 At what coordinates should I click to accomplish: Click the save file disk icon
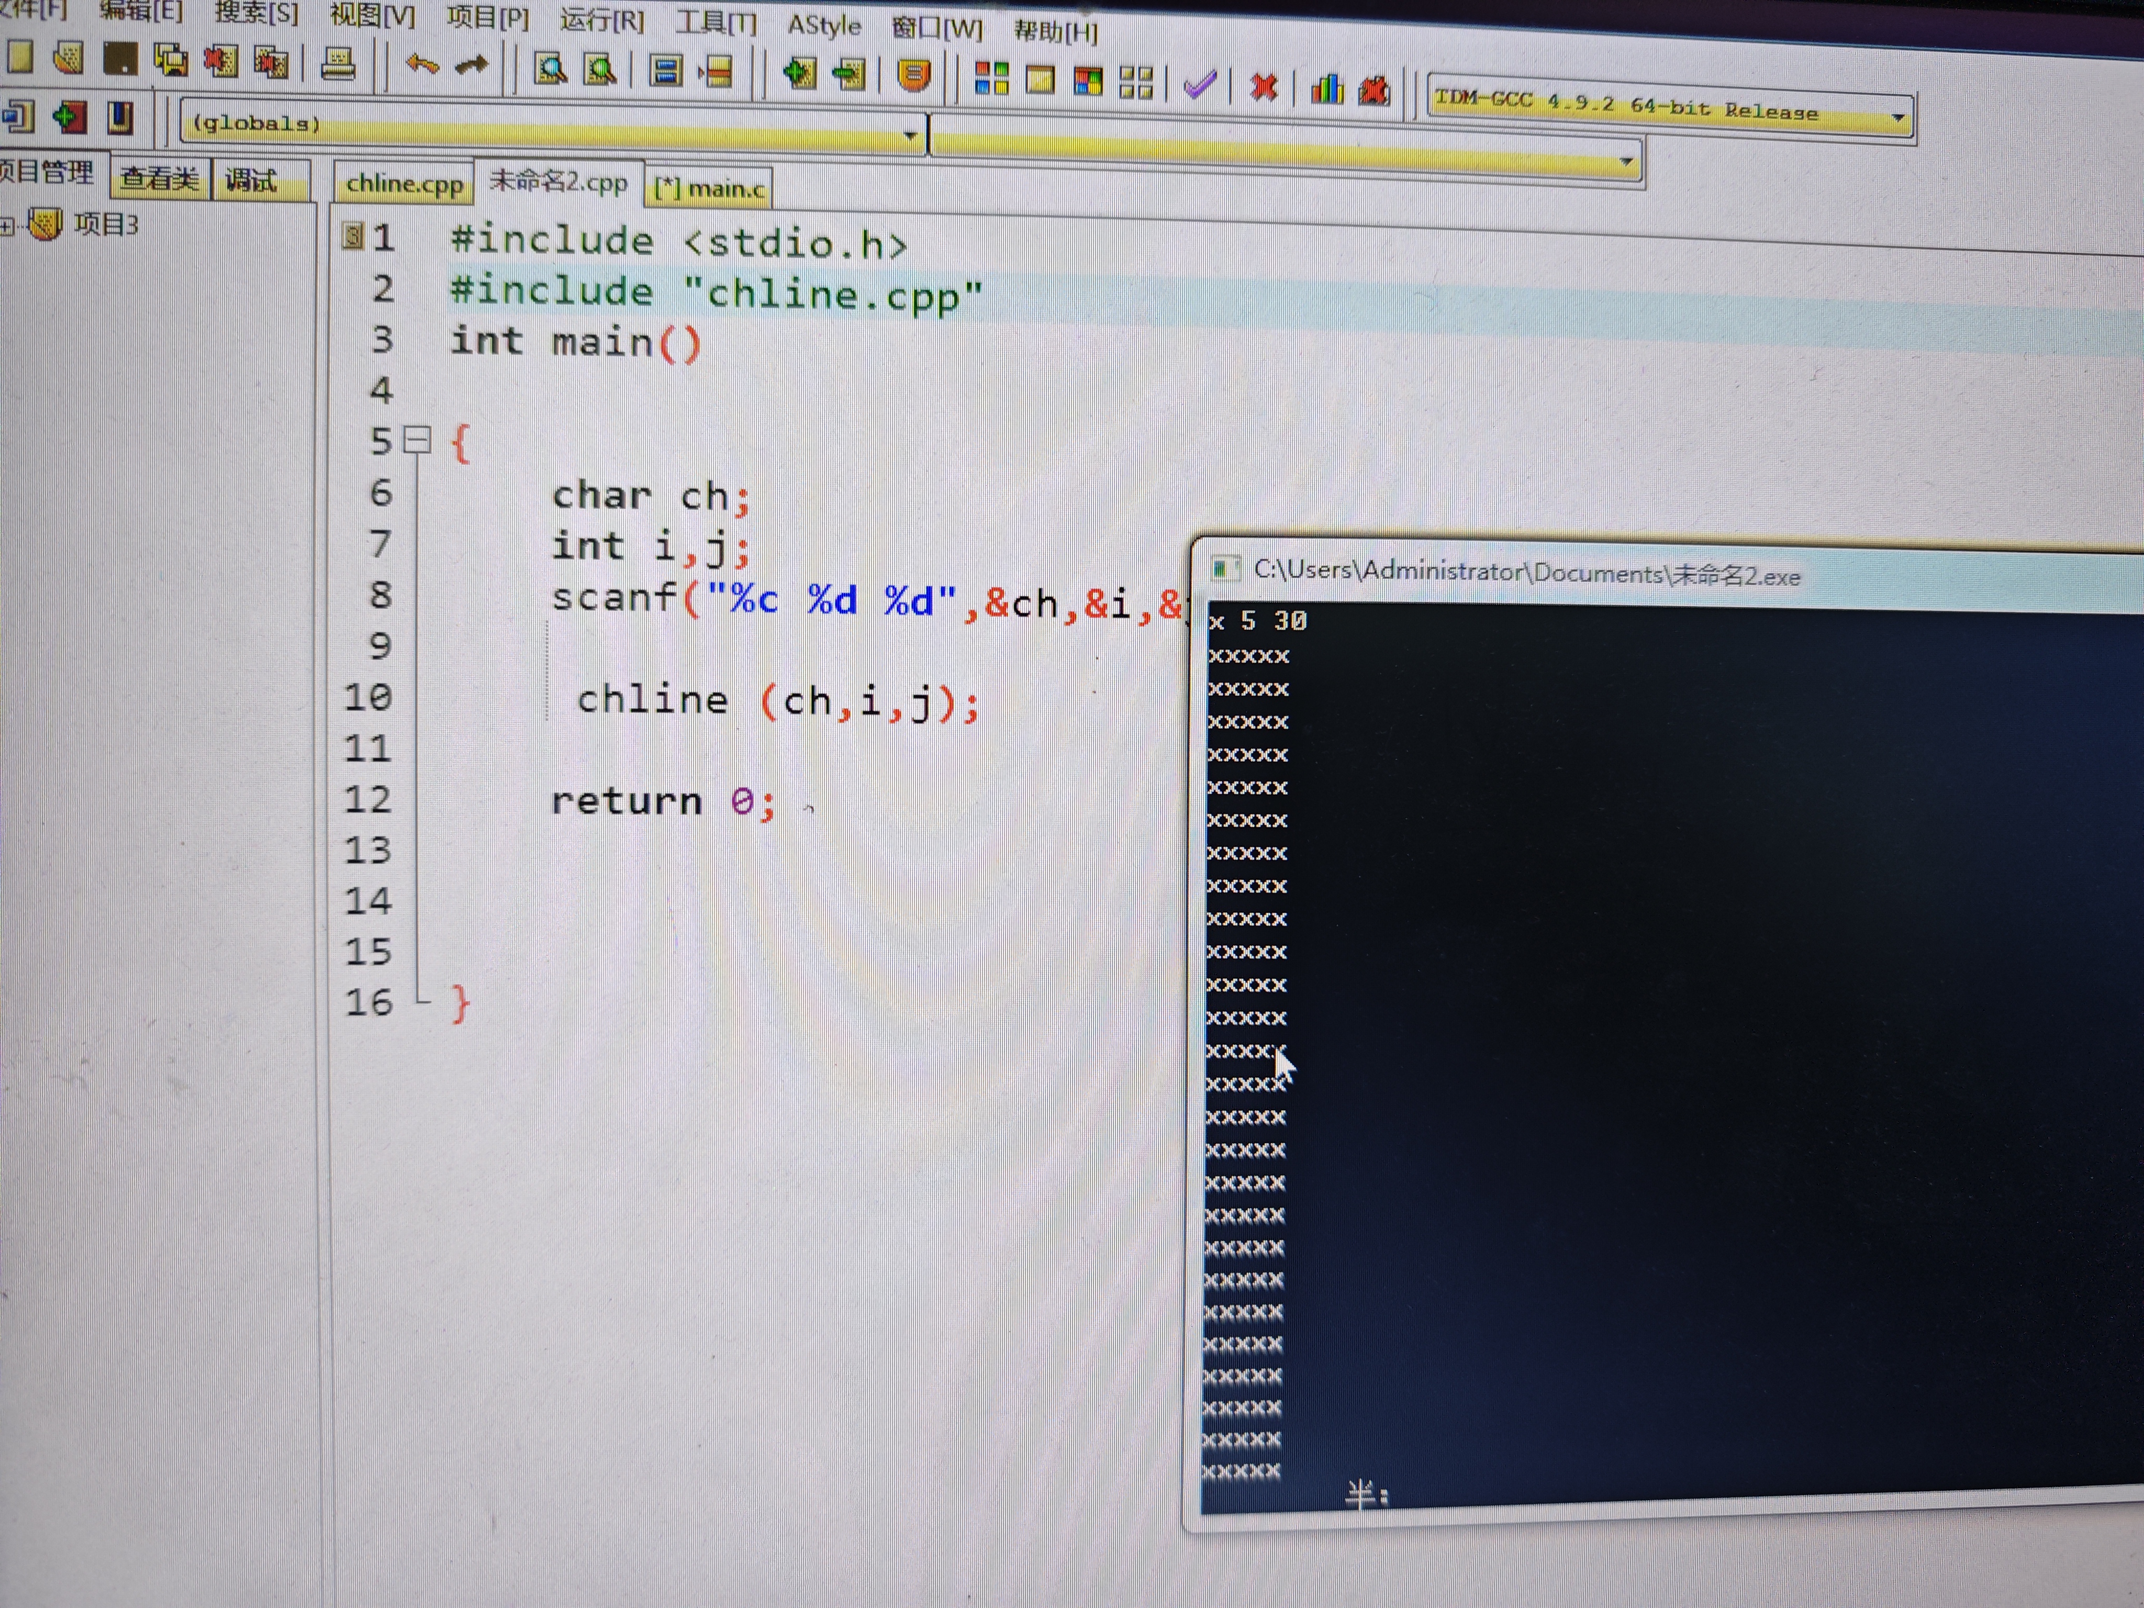pyautogui.click(x=121, y=59)
